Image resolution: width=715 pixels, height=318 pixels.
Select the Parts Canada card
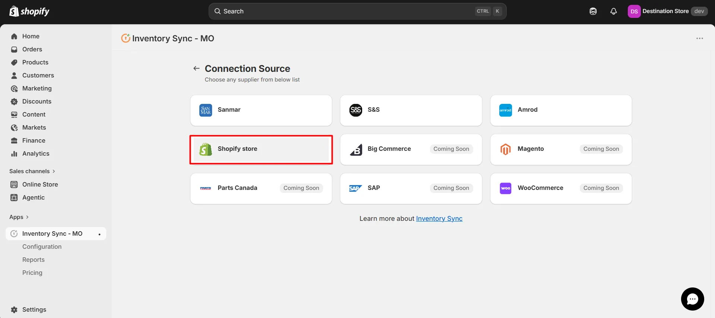(261, 188)
